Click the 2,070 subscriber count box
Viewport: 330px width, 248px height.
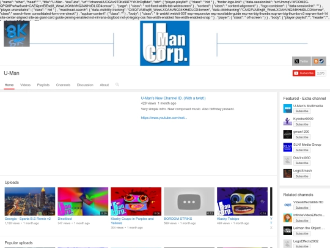coord(321,73)
